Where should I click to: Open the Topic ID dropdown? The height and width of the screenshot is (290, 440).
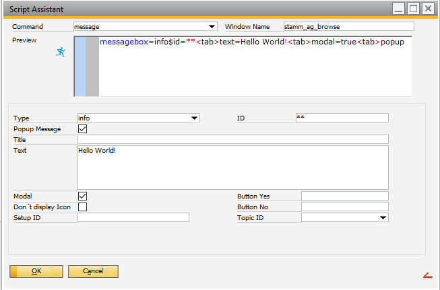(x=383, y=218)
